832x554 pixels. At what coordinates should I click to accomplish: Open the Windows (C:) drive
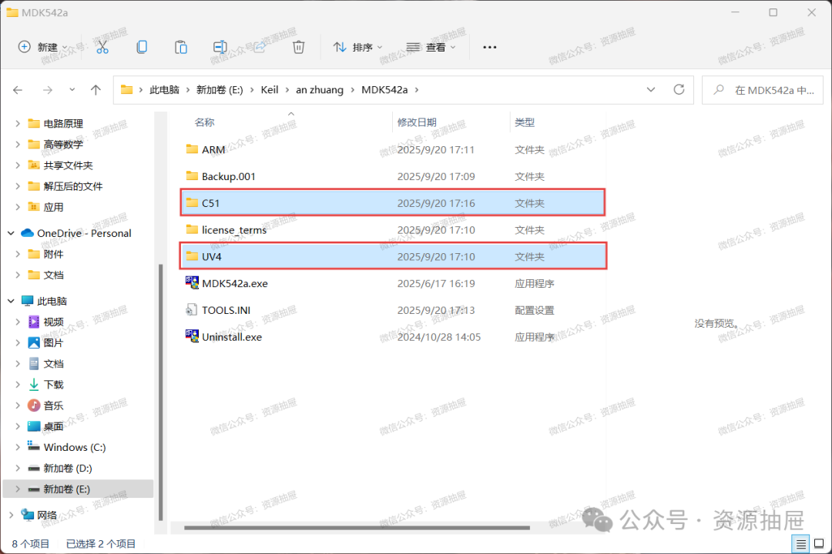(x=74, y=448)
